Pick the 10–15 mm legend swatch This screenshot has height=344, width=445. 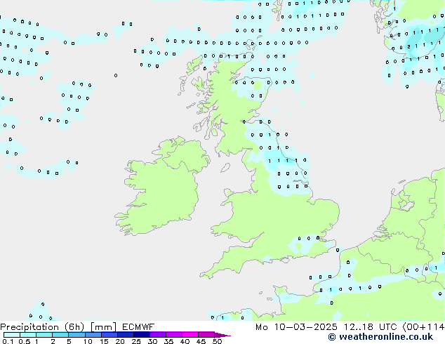point(93,335)
